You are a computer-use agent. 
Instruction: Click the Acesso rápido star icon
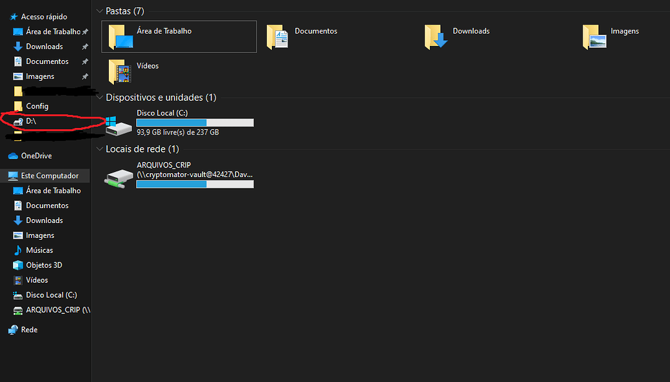[14, 17]
